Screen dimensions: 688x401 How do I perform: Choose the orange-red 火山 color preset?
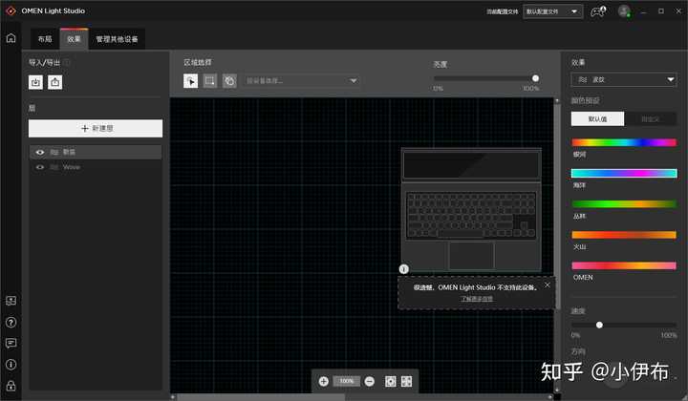click(x=623, y=235)
